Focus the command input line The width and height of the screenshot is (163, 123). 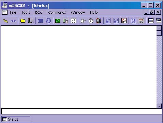pyautogui.click(x=81, y=112)
